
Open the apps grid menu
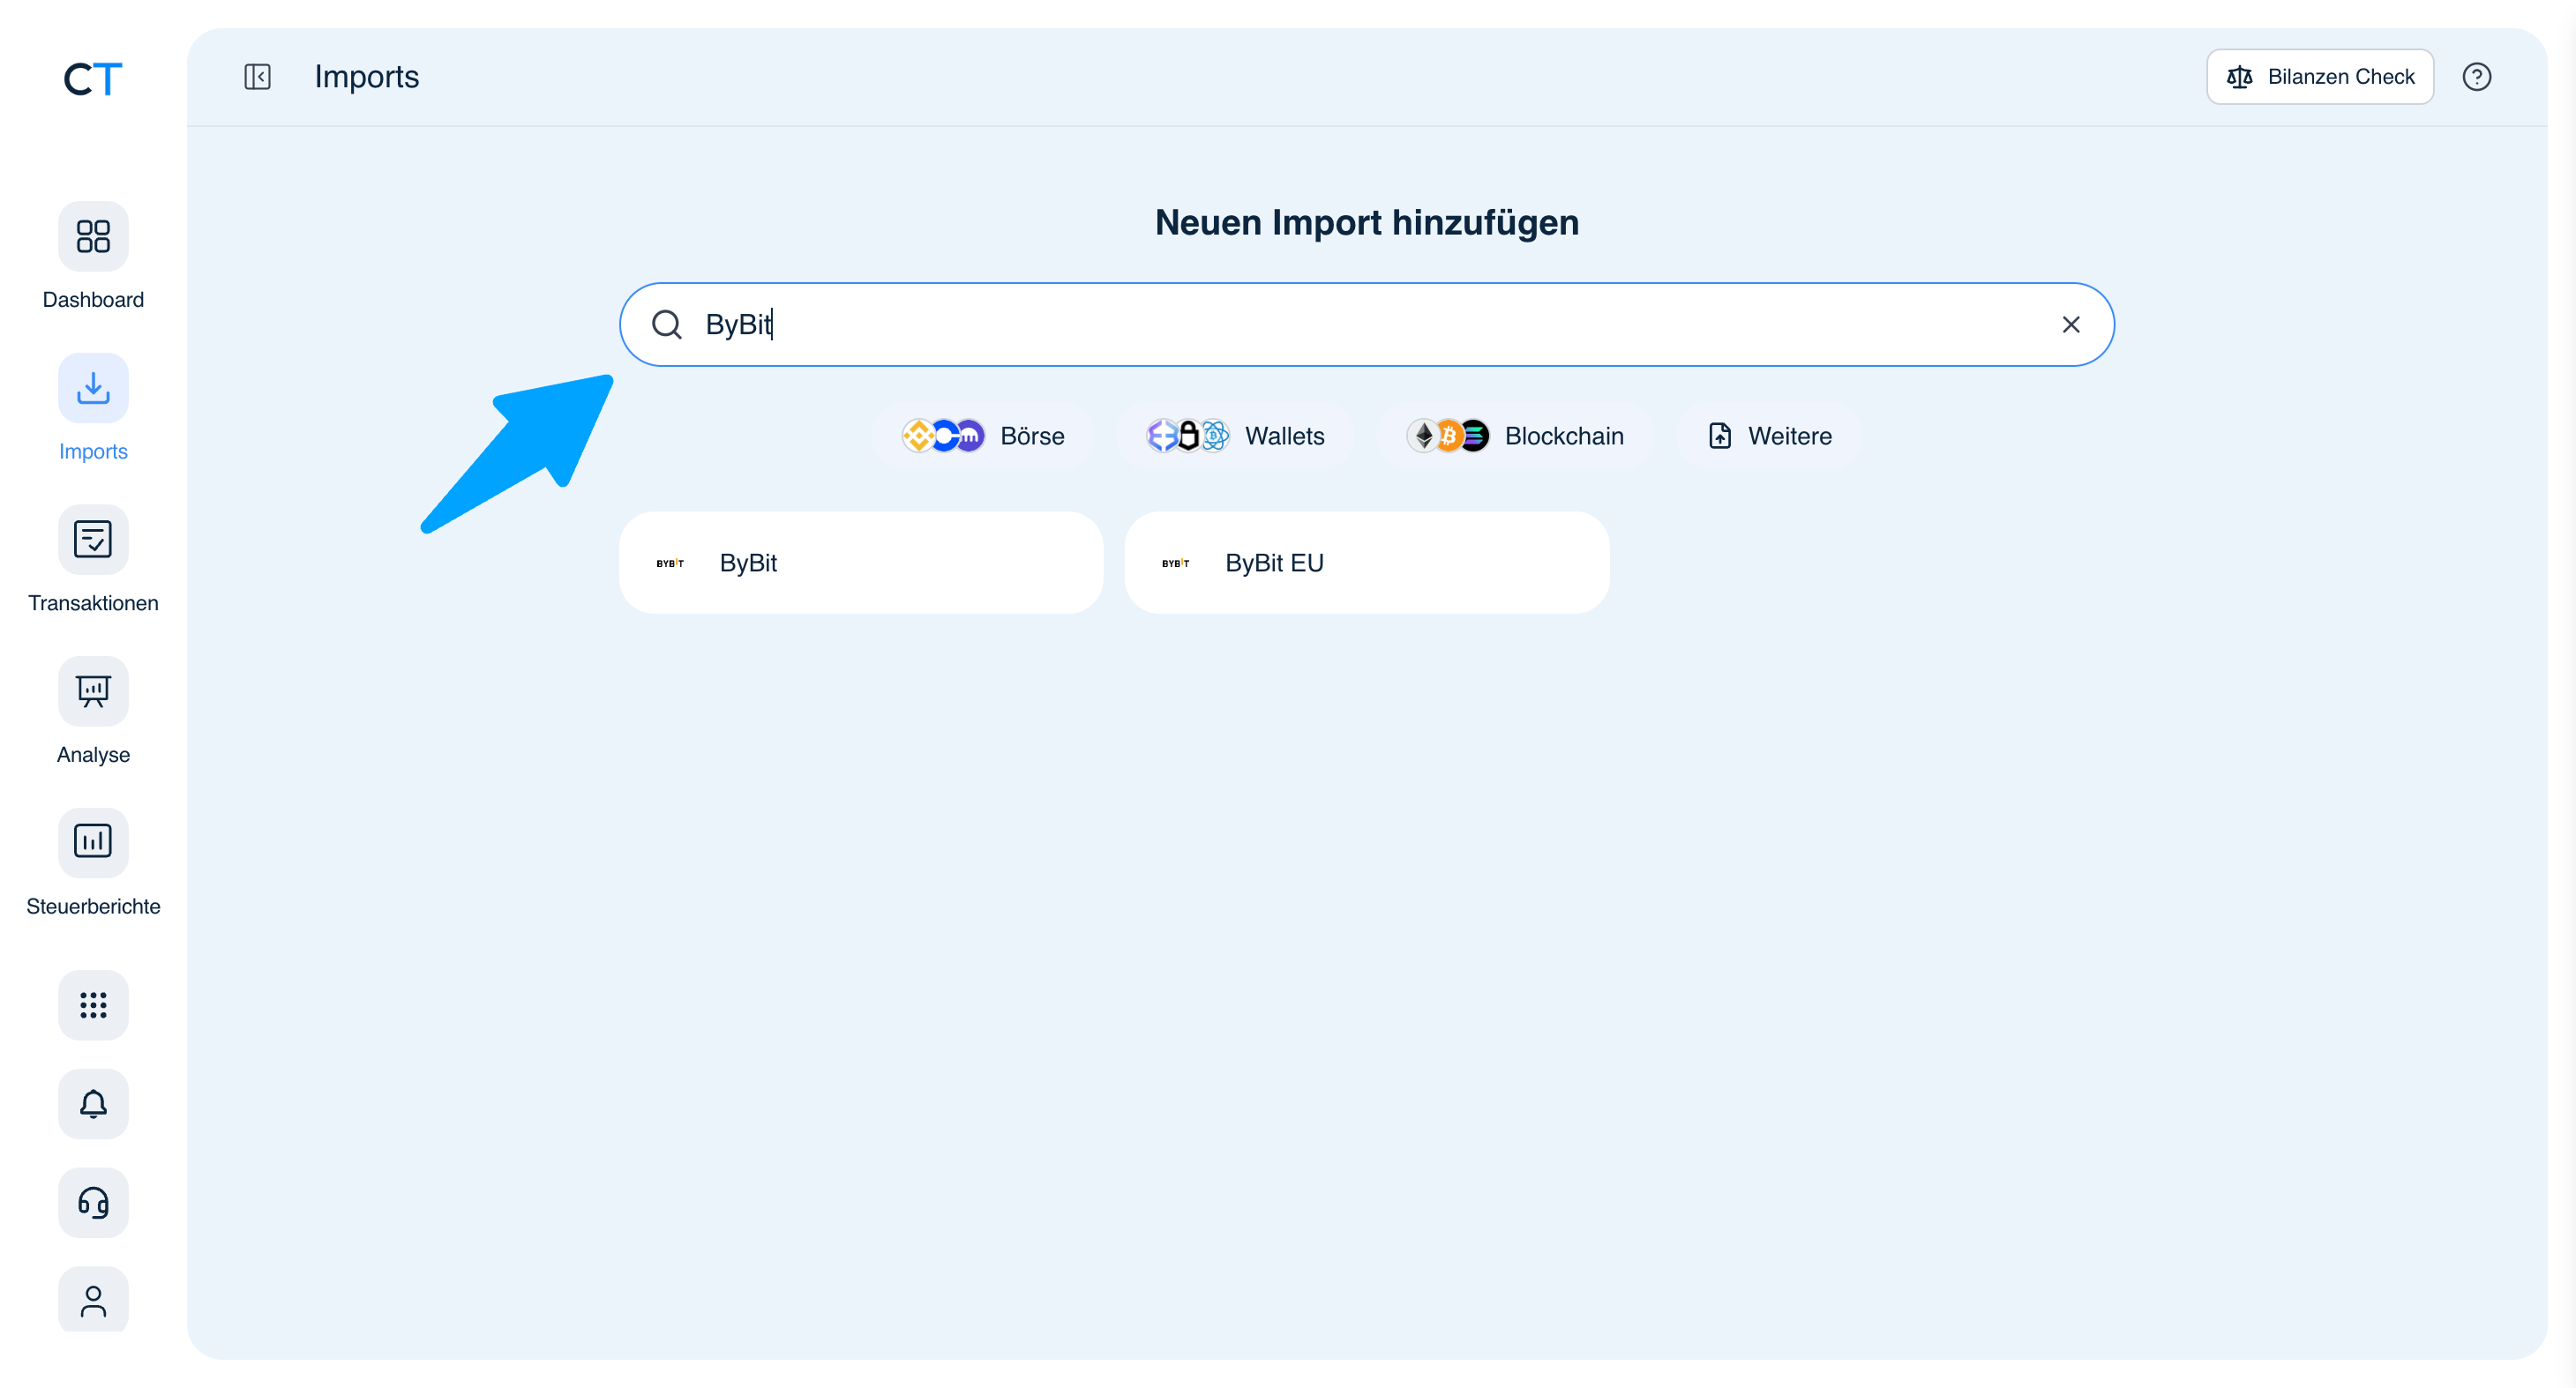pos(93,1005)
